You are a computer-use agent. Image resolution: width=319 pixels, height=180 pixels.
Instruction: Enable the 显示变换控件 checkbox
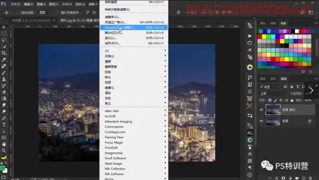pos(57,12)
